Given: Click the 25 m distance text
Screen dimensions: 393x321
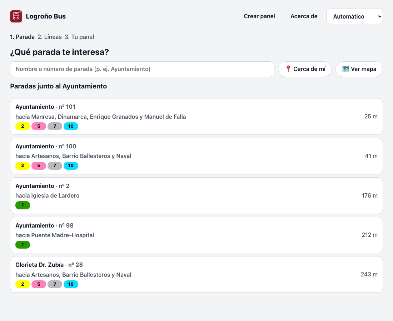Looking at the screenshot, I should (371, 116).
